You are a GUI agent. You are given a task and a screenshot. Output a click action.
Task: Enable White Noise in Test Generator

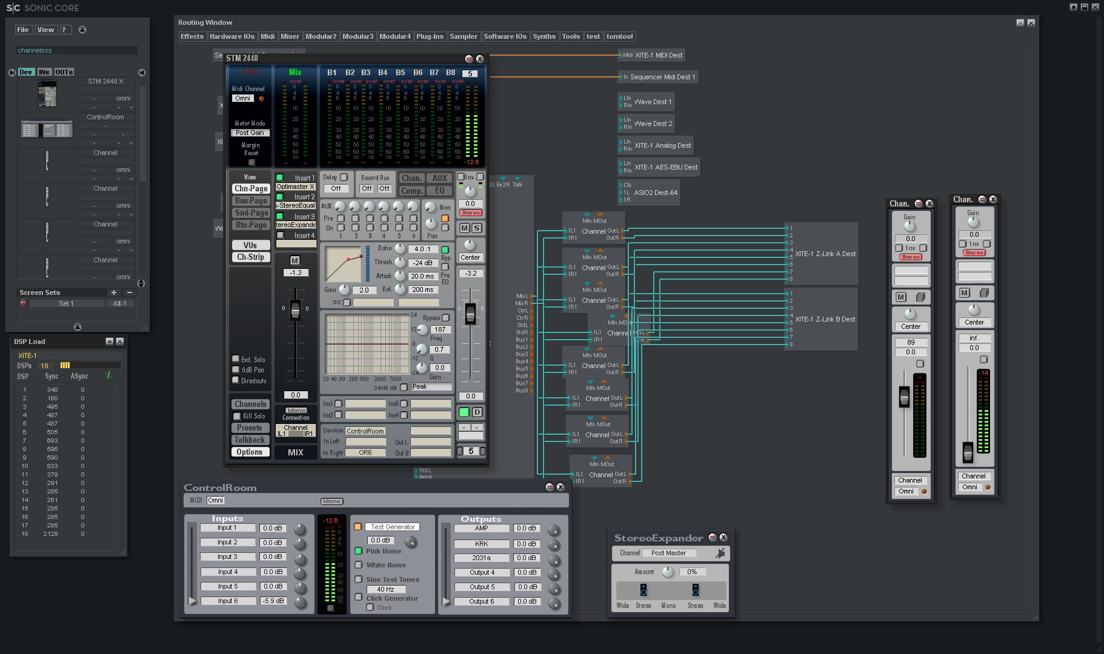coord(358,565)
